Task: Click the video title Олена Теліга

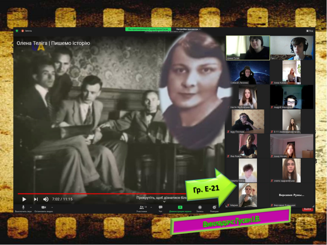Action: 53,43
